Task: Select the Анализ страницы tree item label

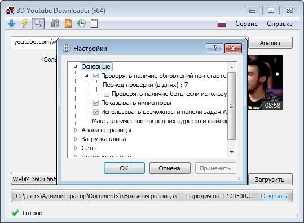Action: pos(106,130)
